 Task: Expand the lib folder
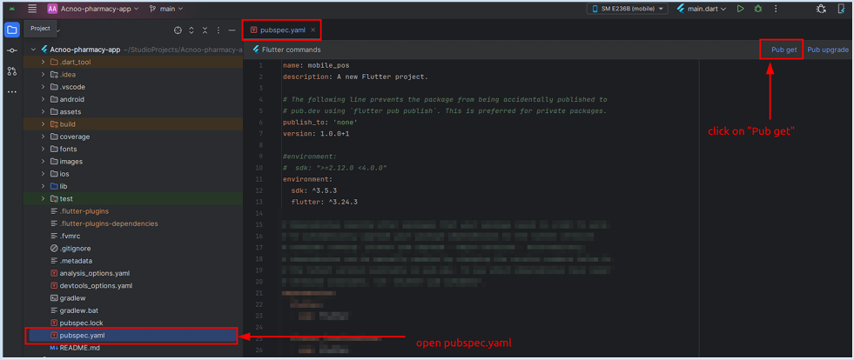click(43, 186)
